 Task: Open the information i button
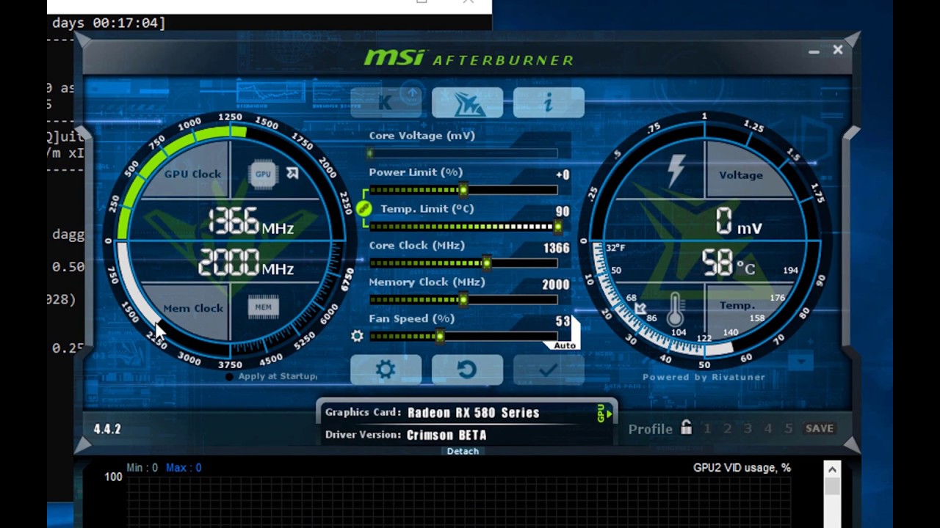(x=549, y=103)
